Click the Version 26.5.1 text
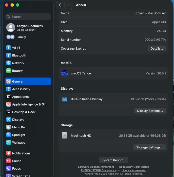This screenshot has height=177, width=174. 156,73
